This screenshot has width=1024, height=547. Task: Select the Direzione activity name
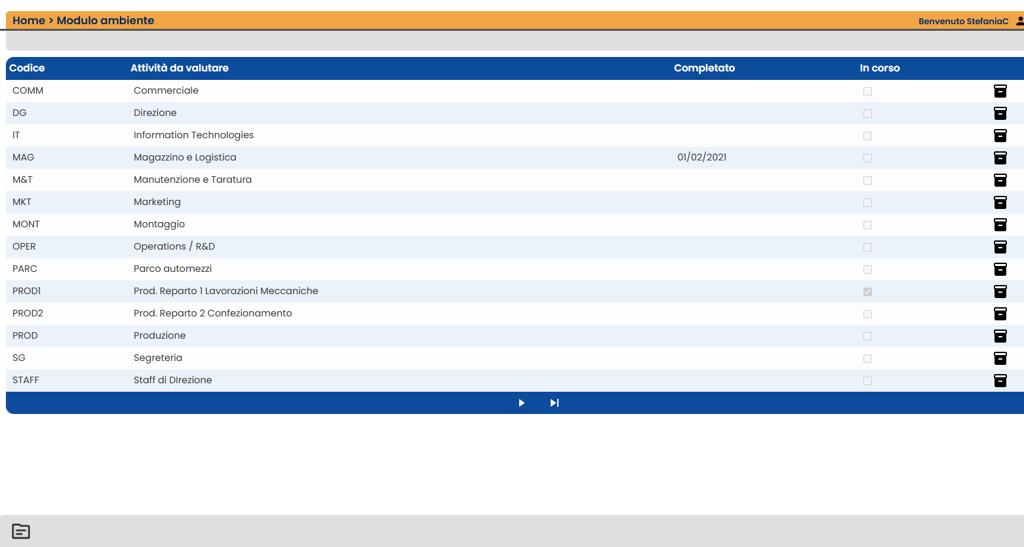tap(155, 113)
